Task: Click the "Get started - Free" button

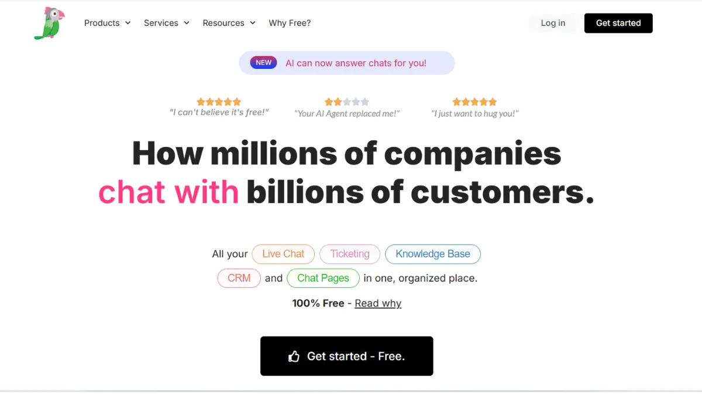Action: pos(346,356)
